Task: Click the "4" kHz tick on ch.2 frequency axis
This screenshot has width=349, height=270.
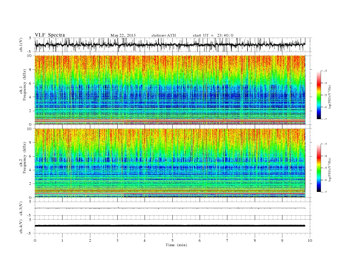Action: click(31, 170)
